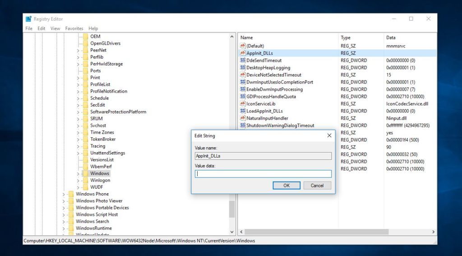The height and width of the screenshot is (256, 462).
Task: Click tree pane scroll down arrow
Action: [x=232, y=232]
